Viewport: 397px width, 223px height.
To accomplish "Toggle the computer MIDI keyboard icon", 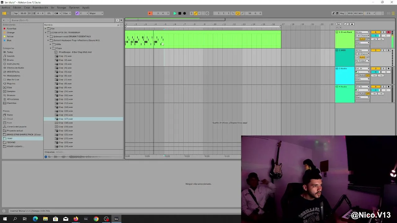I will tap(338, 13).
